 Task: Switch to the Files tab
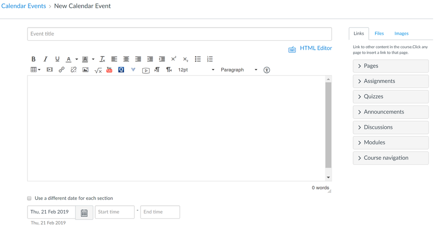[x=379, y=34]
